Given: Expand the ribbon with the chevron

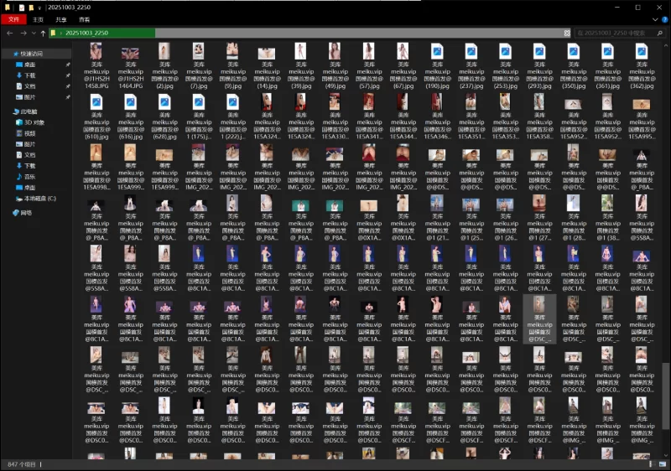Looking at the screenshot, I should tap(654, 18).
